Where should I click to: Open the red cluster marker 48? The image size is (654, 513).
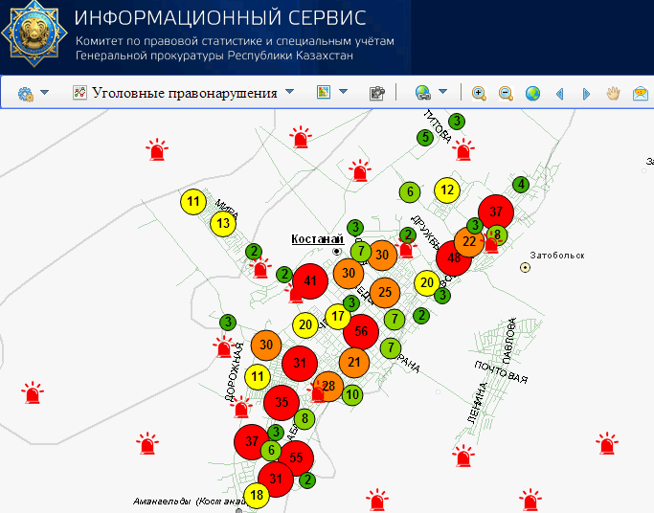click(454, 258)
